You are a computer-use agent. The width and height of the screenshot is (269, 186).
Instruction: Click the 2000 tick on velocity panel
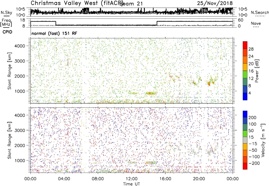click(x=20, y=145)
